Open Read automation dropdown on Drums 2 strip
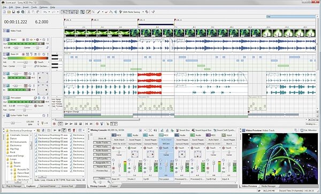The width and height of the screenshot is (321, 194). tap(141, 148)
